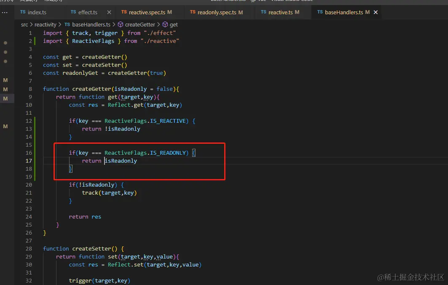
Task: Click '!isReadonly' return value on line 13
Action: [122, 129]
